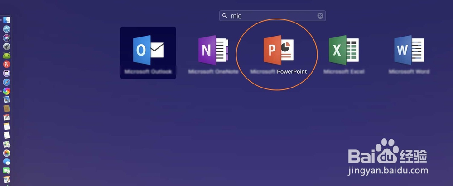Open the purple disk app in Dock
This screenshot has width=453, height=186.
coord(7,73)
